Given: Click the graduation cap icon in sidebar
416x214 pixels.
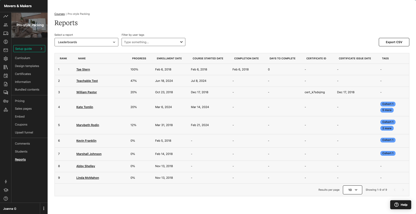Looking at the screenshot, I should click(6, 190).
